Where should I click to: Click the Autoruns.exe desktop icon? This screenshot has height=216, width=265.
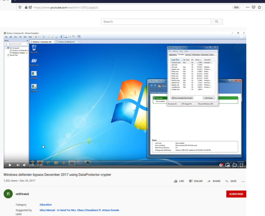(34, 62)
